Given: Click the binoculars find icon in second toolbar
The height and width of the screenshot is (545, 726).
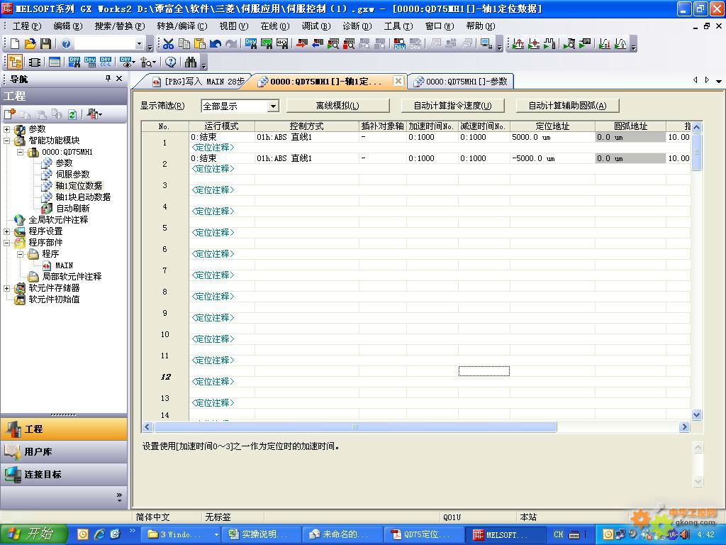Looking at the screenshot, I should 191,62.
